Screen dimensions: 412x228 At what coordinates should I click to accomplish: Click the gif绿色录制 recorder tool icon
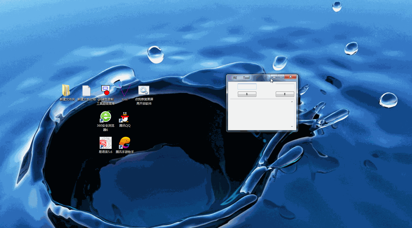click(105, 90)
